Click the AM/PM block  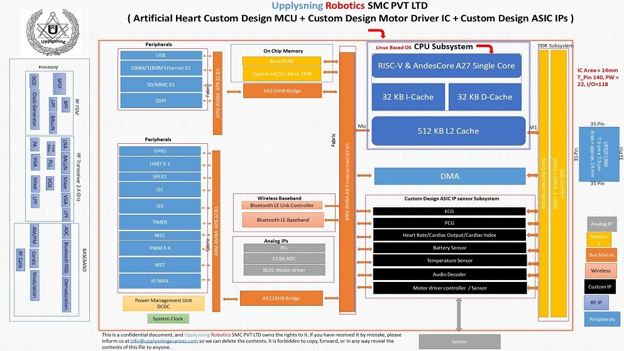(34, 235)
